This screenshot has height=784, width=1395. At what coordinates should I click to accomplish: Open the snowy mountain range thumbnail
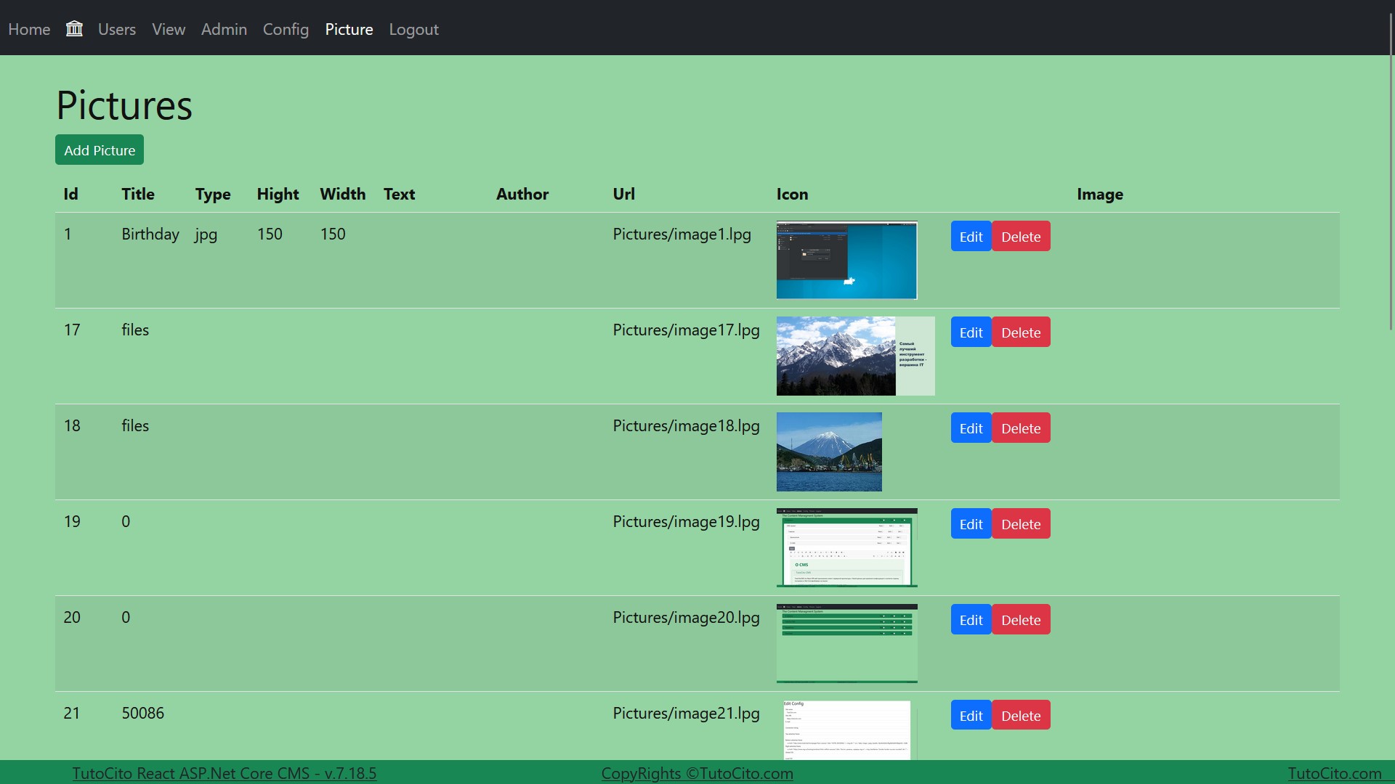click(854, 356)
